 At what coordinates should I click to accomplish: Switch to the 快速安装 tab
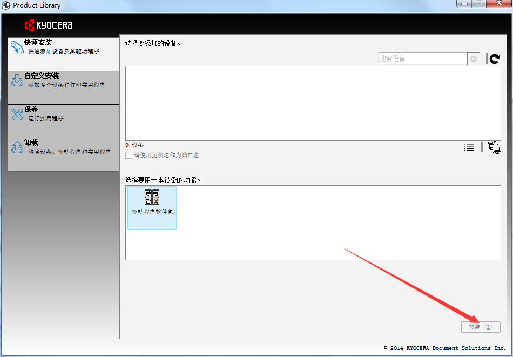coord(64,54)
